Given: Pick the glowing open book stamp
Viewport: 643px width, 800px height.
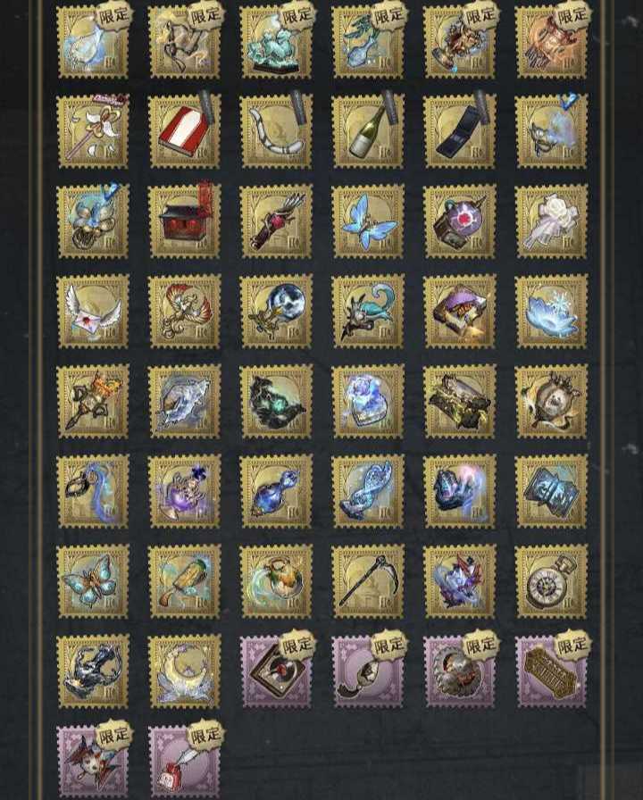Looking at the screenshot, I should [x=552, y=491].
